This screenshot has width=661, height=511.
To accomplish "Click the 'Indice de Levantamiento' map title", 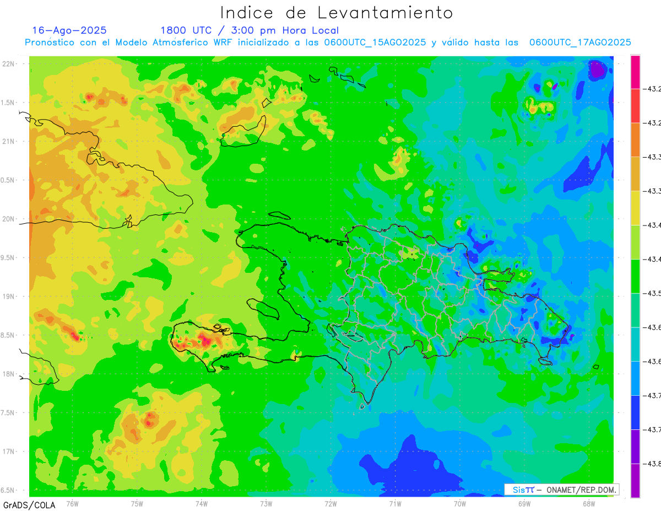I will click(x=337, y=12).
